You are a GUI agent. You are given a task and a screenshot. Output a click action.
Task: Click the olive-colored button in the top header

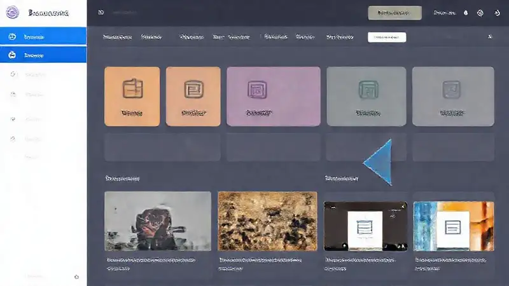point(394,13)
